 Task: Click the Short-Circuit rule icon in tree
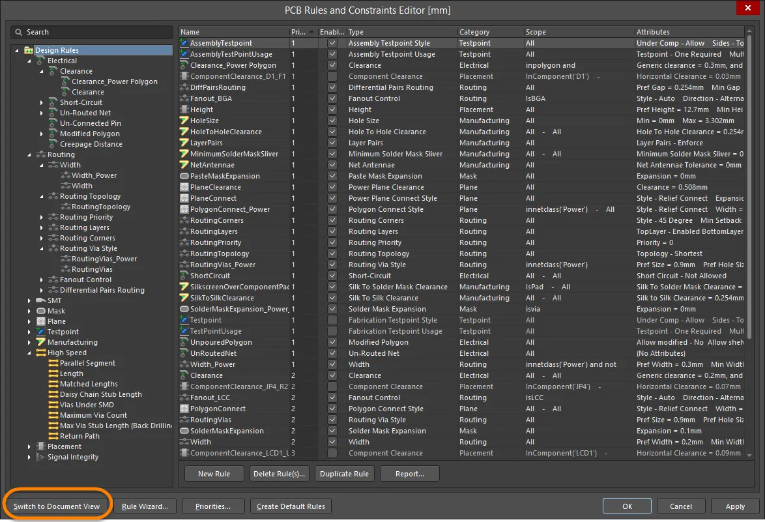click(x=53, y=102)
